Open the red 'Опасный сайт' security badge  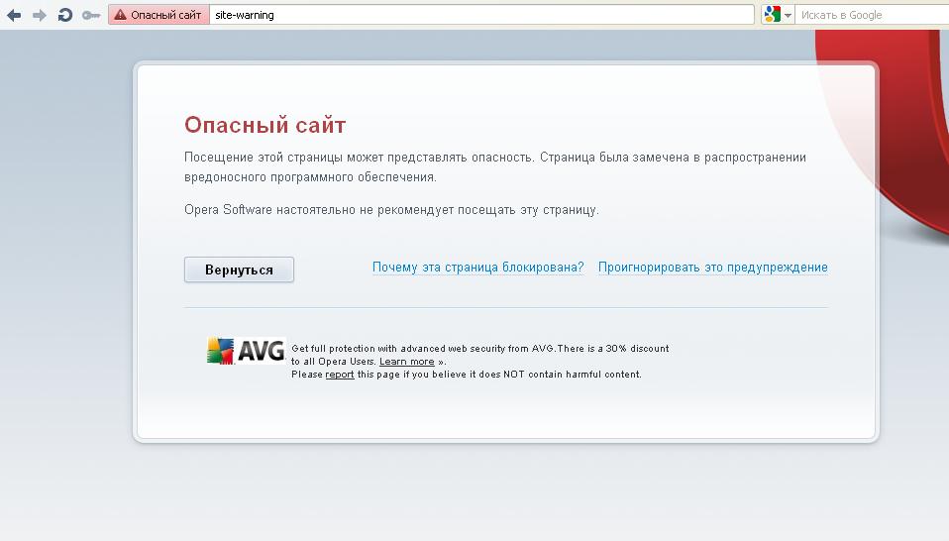[x=158, y=15]
